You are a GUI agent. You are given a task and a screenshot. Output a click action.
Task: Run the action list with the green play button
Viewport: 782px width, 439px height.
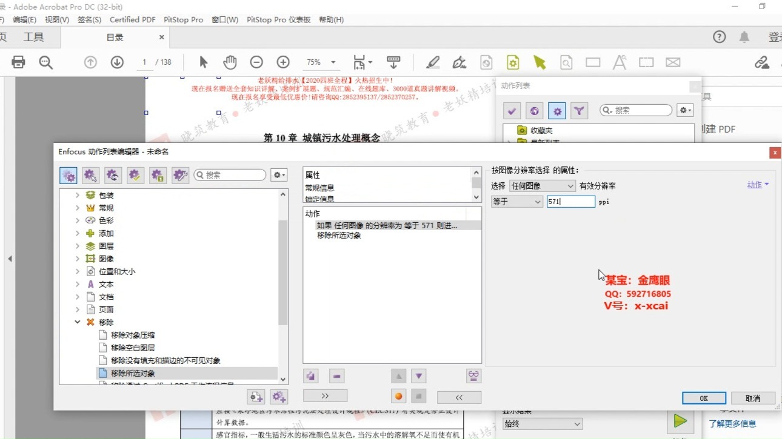[x=680, y=422]
